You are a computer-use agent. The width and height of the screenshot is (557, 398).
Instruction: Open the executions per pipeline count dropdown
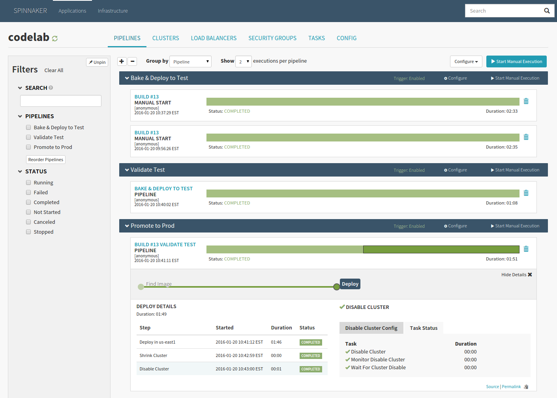tap(243, 61)
